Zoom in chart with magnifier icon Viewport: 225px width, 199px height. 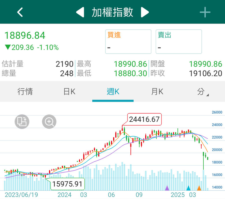click(49, 122)
